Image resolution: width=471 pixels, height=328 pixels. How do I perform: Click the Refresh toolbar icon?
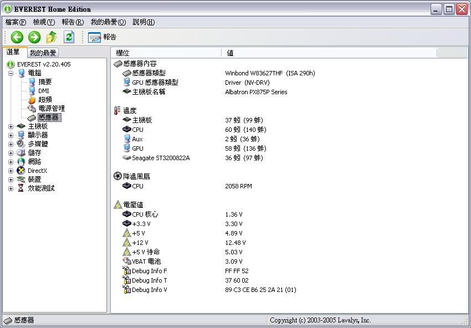click(x=69, y=37)
